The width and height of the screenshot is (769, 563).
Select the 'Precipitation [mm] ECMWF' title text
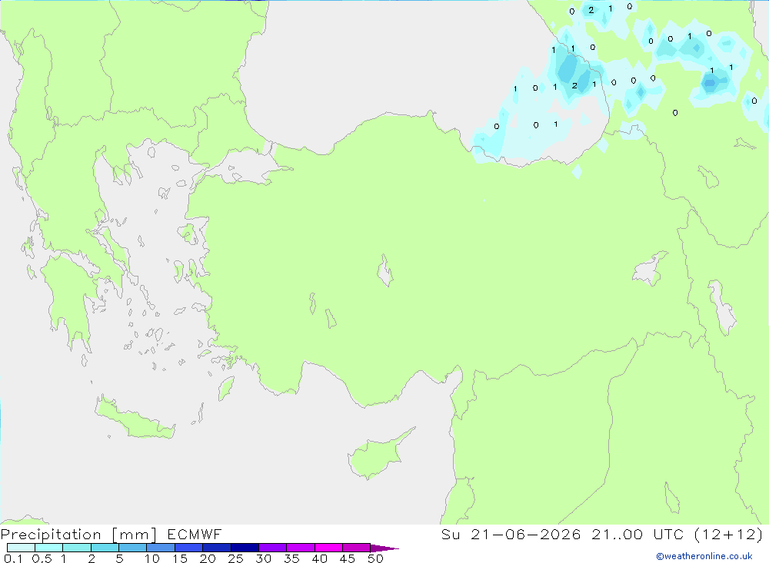(x=112, y=534)
